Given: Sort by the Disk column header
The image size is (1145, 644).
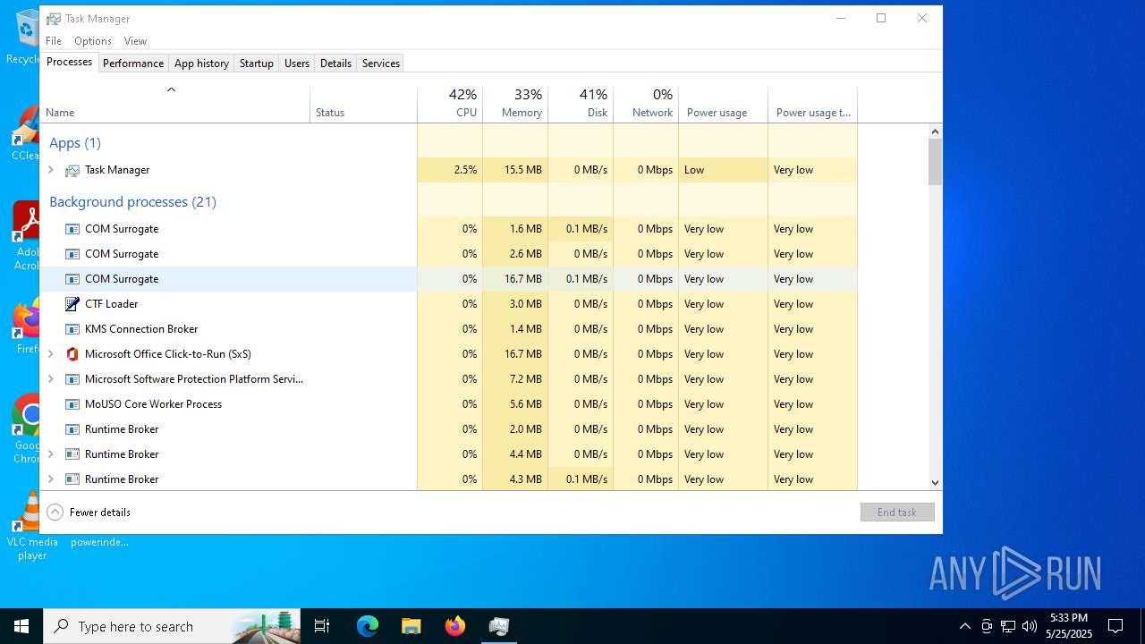Looking at the screenshot, I should [581, 105].
